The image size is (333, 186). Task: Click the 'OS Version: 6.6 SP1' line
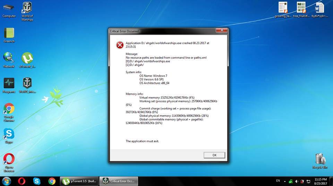pos(152,79)
